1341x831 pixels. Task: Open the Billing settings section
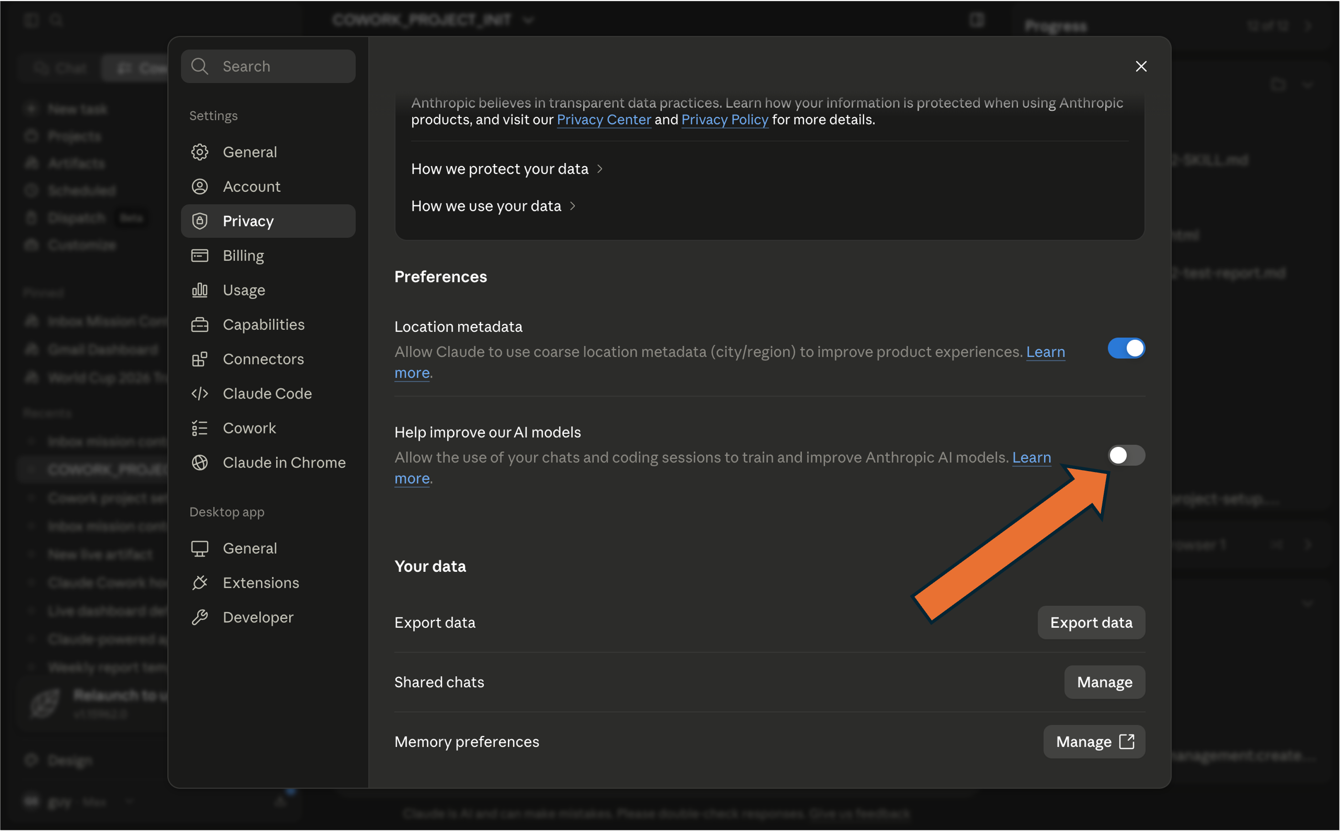click(268, 255)
